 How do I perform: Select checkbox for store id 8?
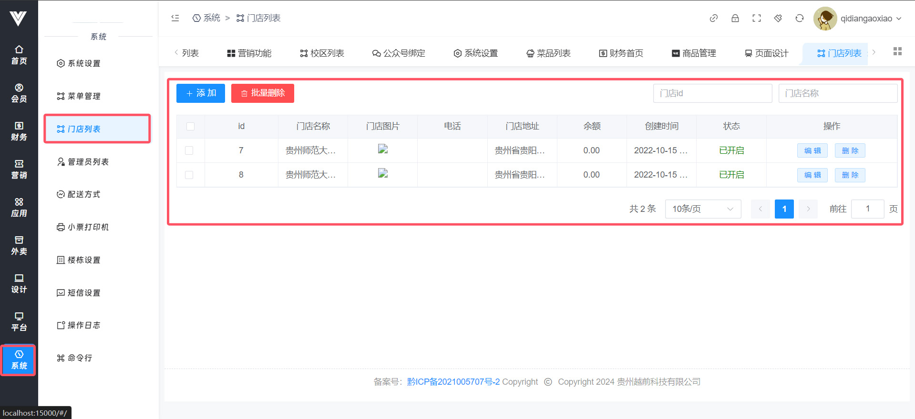(x=189, y=175)
